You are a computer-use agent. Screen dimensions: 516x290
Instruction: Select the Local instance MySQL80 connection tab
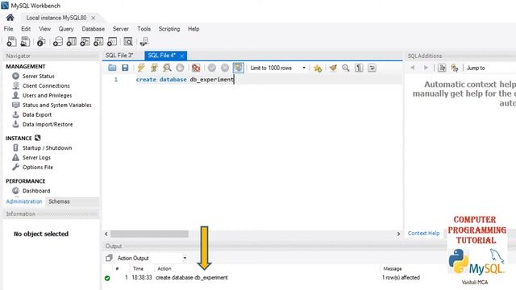[56, 18]
